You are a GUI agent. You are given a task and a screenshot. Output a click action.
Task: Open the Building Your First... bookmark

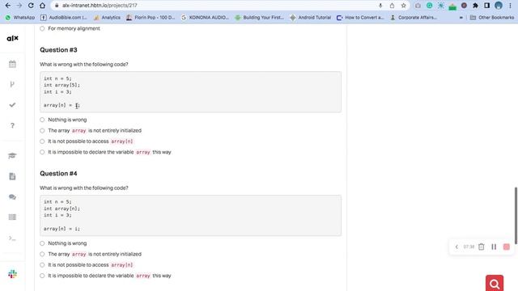pyautogui.click(x=259, y=18)
